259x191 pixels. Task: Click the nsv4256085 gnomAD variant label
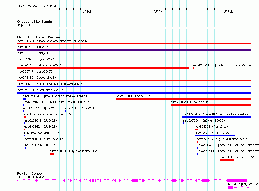225,65
